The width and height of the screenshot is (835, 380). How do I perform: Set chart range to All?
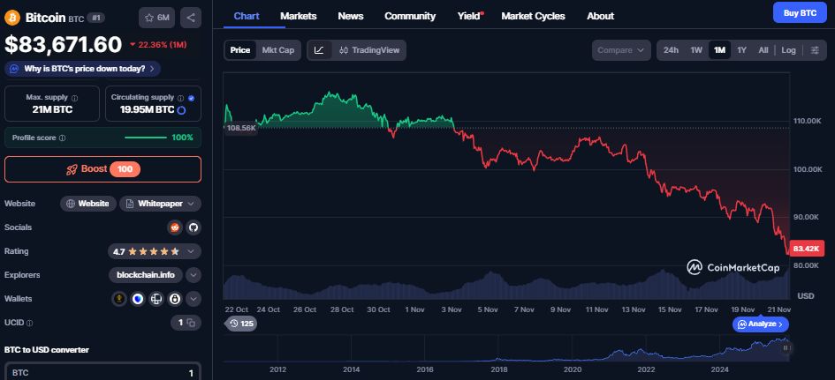763,50
